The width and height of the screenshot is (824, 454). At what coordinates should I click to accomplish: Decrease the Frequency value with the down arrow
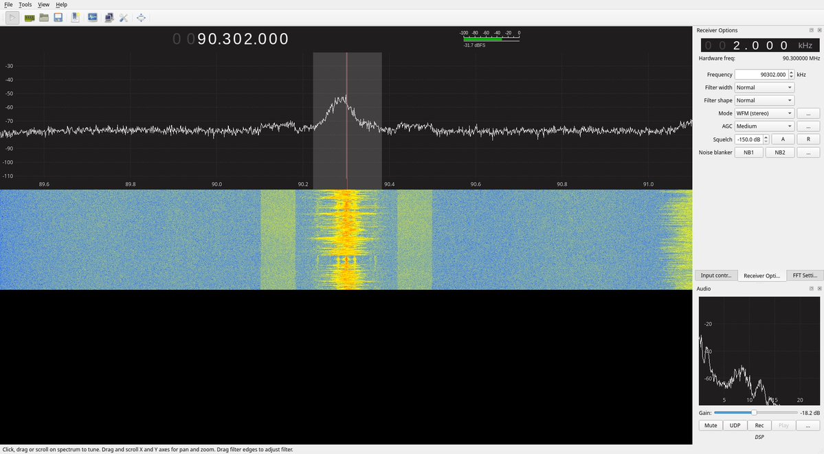coord(792,77)
